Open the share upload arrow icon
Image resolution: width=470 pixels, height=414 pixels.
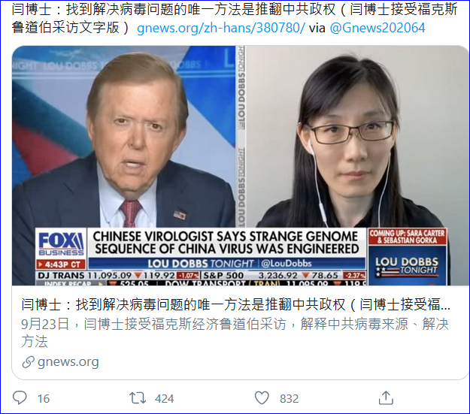click(x=386, y=398)
